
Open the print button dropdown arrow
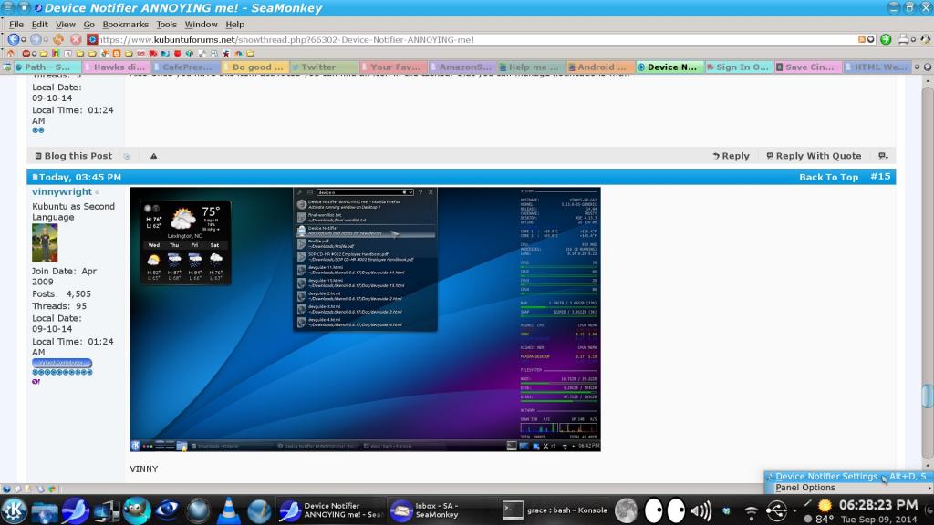pos(913,40)
